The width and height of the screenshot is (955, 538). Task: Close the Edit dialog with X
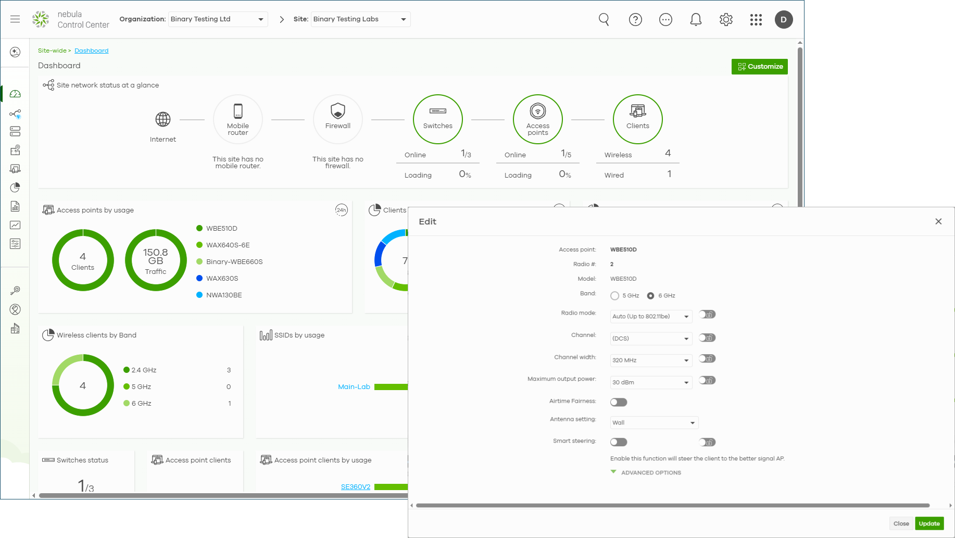(938, 221)
